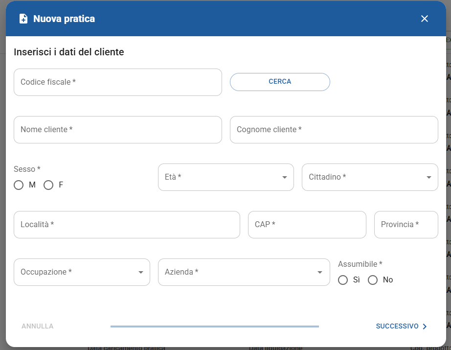
Task: Select the M radio button for Sesso
Action: (x=19, y=185)
